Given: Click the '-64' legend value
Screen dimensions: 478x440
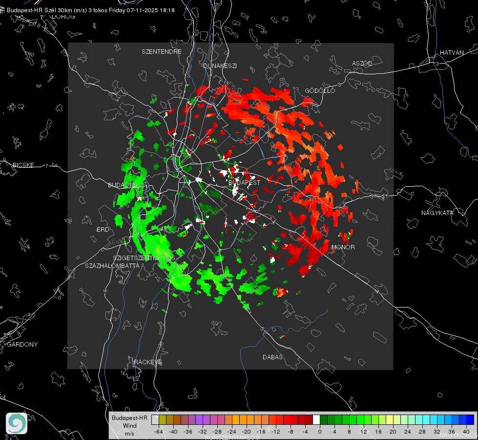Looking at the screenshot, I should pyautogui.click(x=159, y=432).
